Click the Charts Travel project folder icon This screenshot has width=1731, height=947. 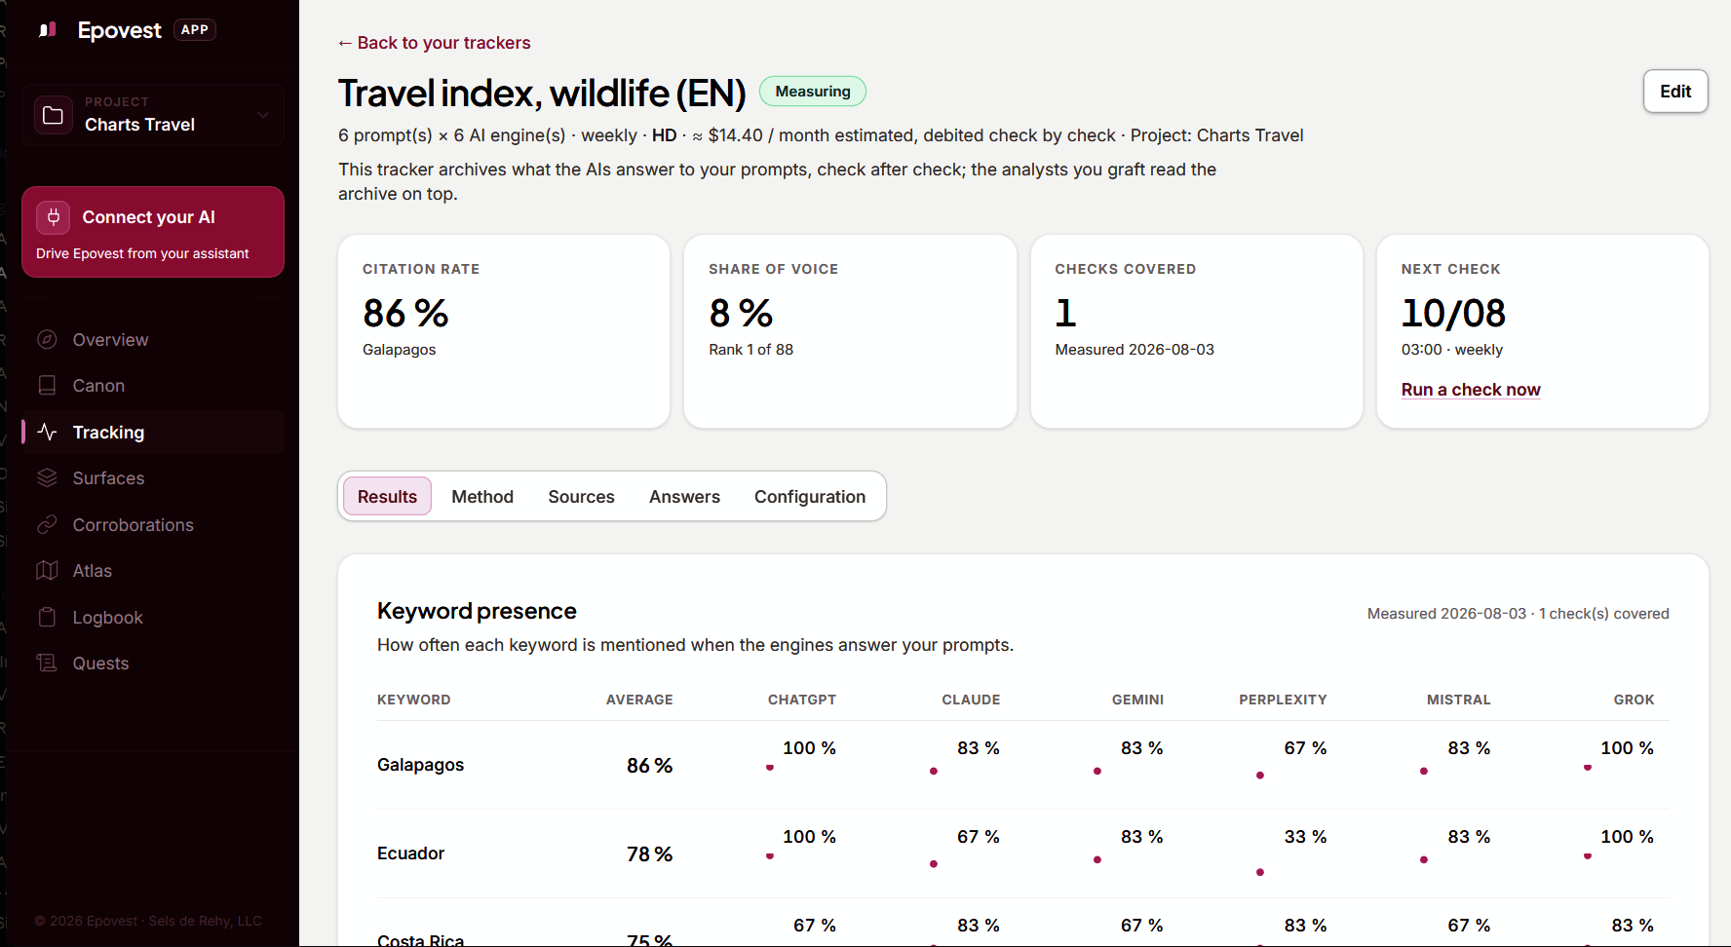coord(54,115)
